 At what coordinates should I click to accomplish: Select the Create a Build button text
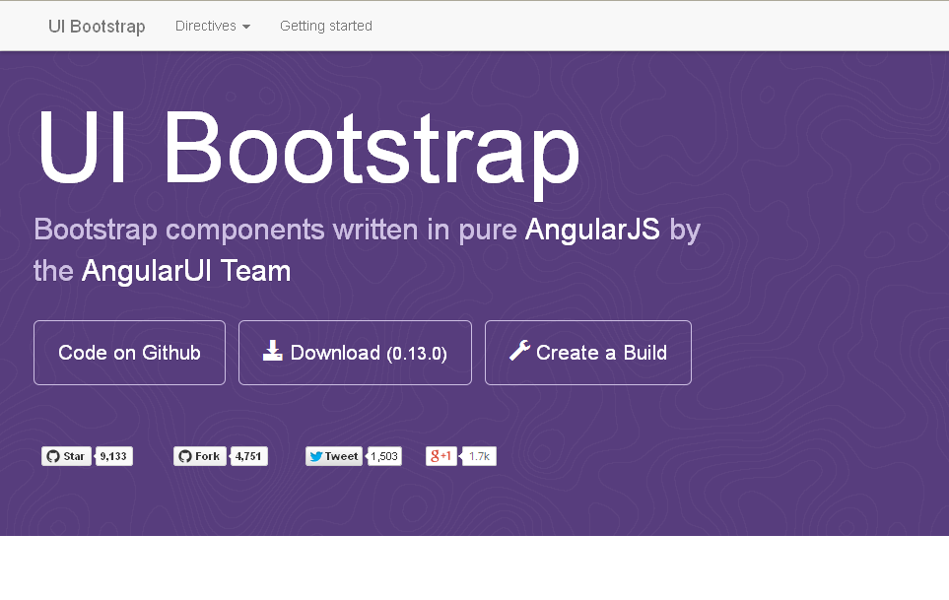tap(601, 353)
